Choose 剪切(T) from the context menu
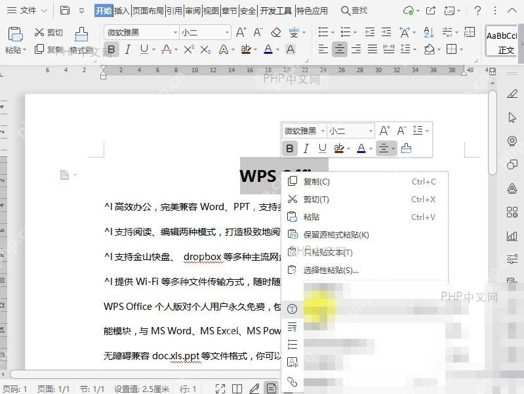 tap(364, 199)
